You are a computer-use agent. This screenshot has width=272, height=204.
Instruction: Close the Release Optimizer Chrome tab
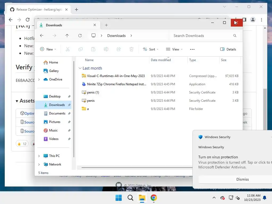coord(66,10)
